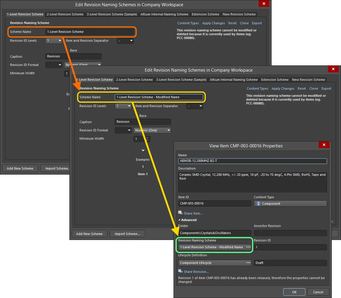Click the Name field containing ABM3B-12.288MHZ-B2-T

coord(252,161)
